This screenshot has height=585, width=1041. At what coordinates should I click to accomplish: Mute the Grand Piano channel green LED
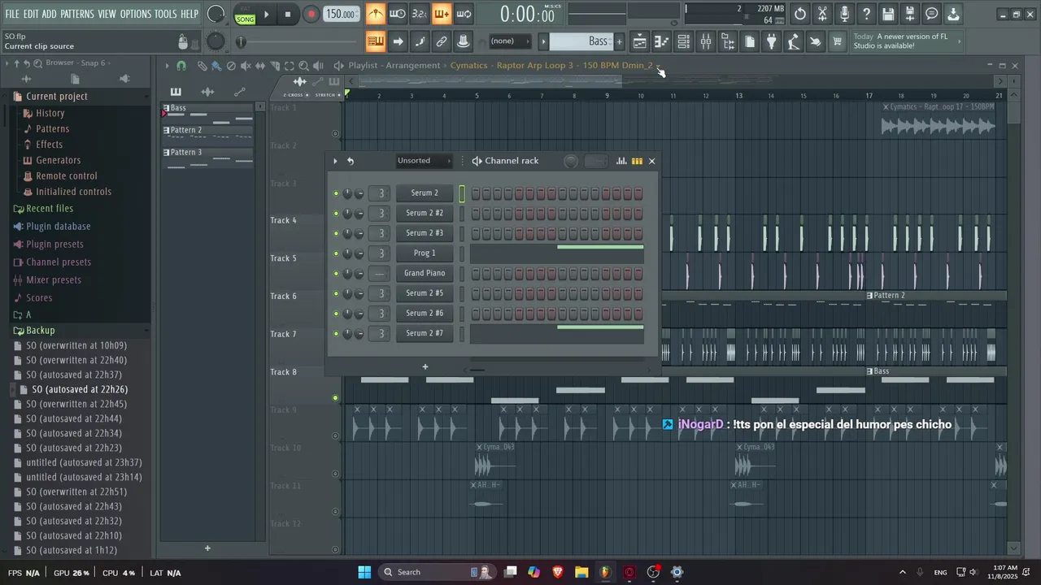tap(336, 274)
